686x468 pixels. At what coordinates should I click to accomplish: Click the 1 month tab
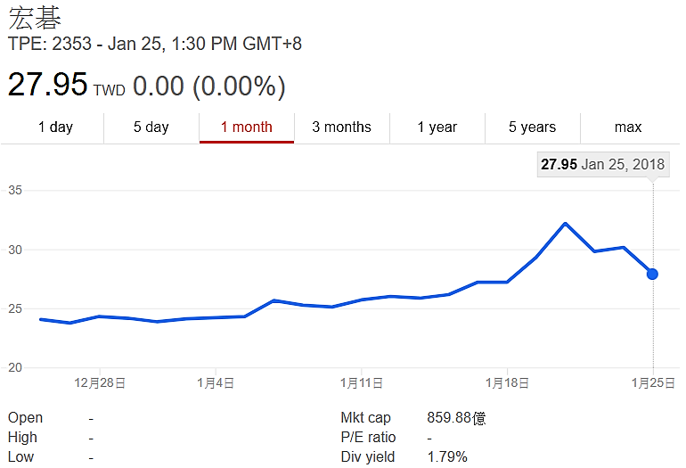click(x=247, y=127)
